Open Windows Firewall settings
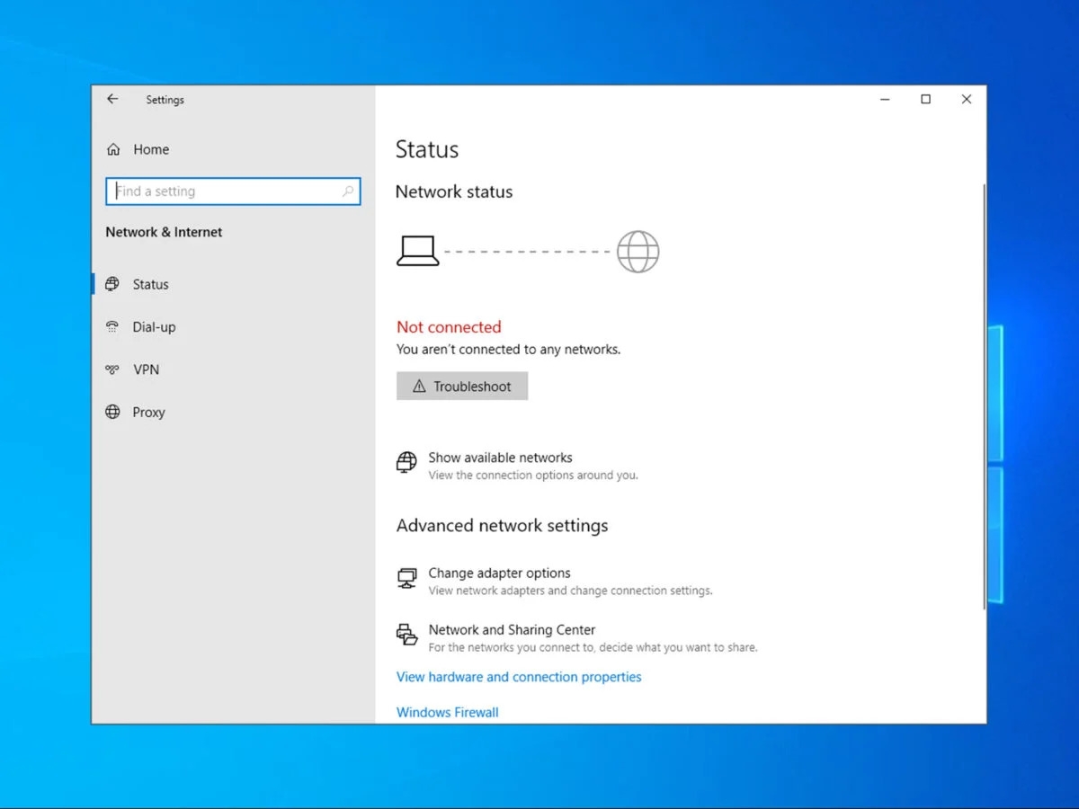Viewport: 1079px width, 809px height. pos(447,712)
